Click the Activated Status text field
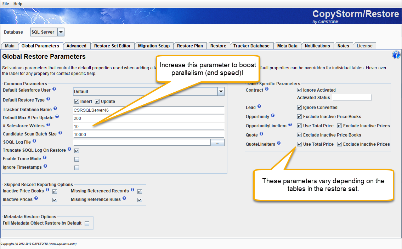This screenshot has width=402, height=249. pyautogui.click(x=352, y=97)
